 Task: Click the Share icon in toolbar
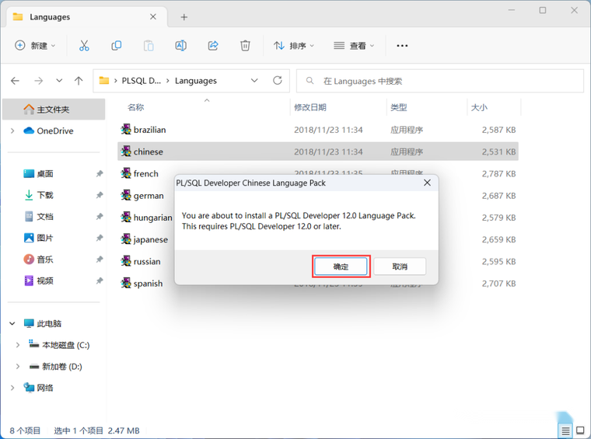tap(213, 46)
